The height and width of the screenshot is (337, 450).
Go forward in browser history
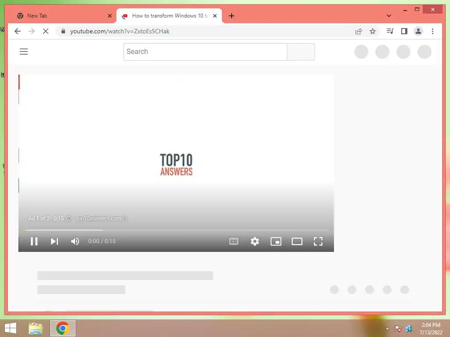(x=32, y=31)
